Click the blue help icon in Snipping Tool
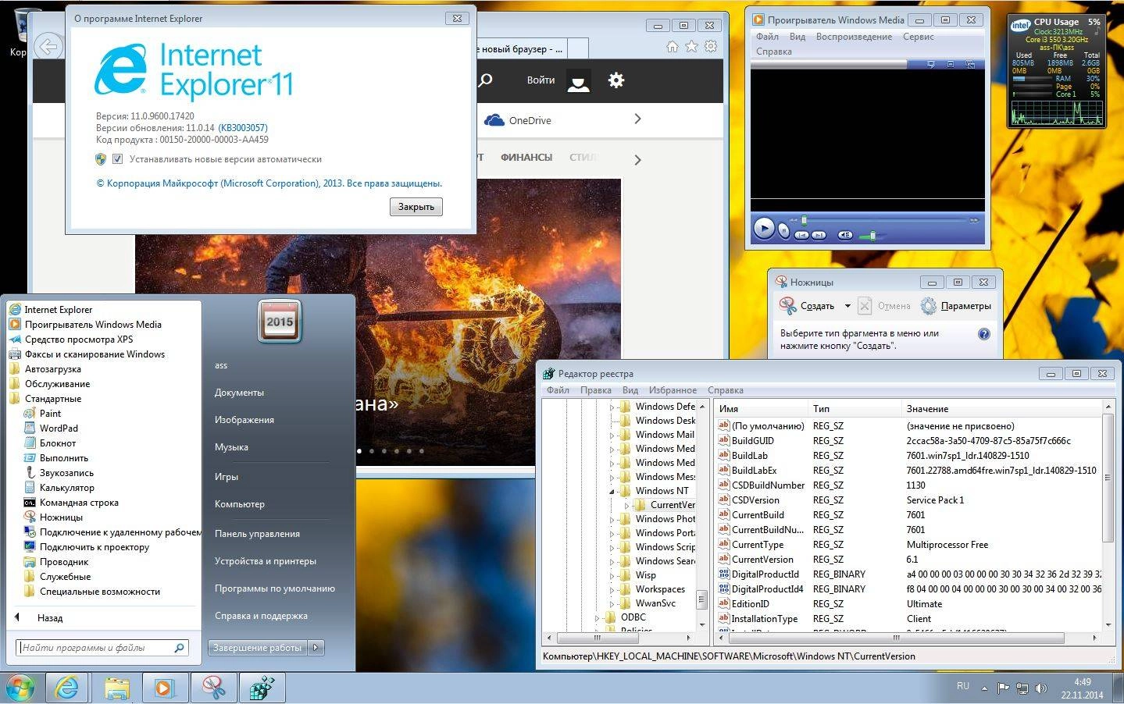 tap(984, 334)
